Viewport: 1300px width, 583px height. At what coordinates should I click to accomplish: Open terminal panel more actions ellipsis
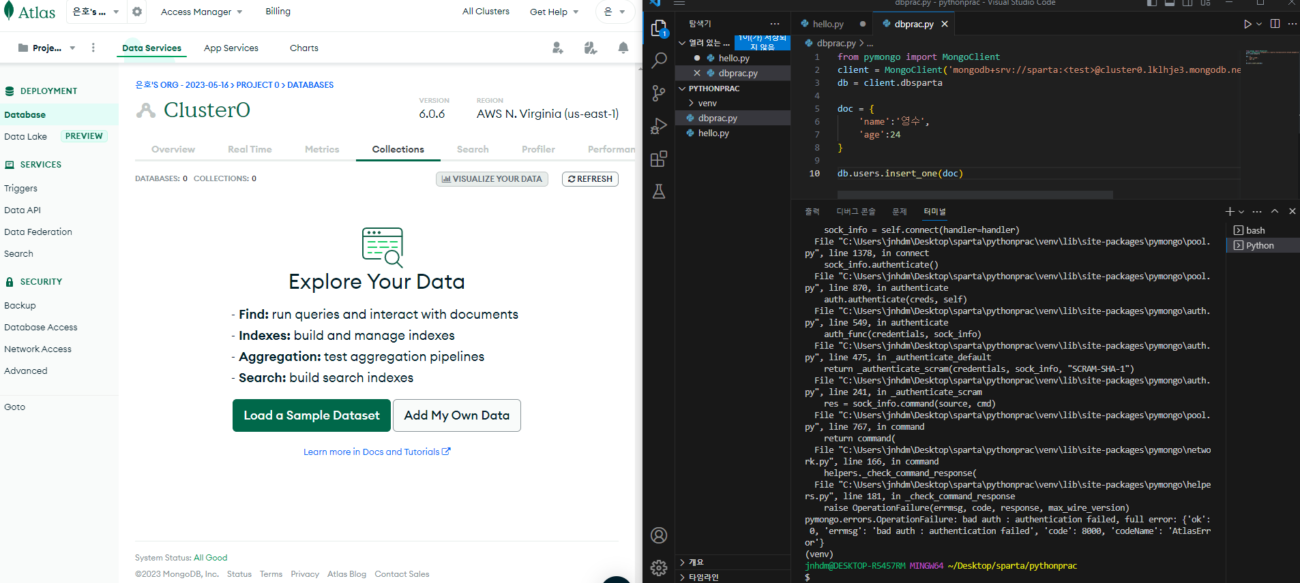tap(1257, 212)
